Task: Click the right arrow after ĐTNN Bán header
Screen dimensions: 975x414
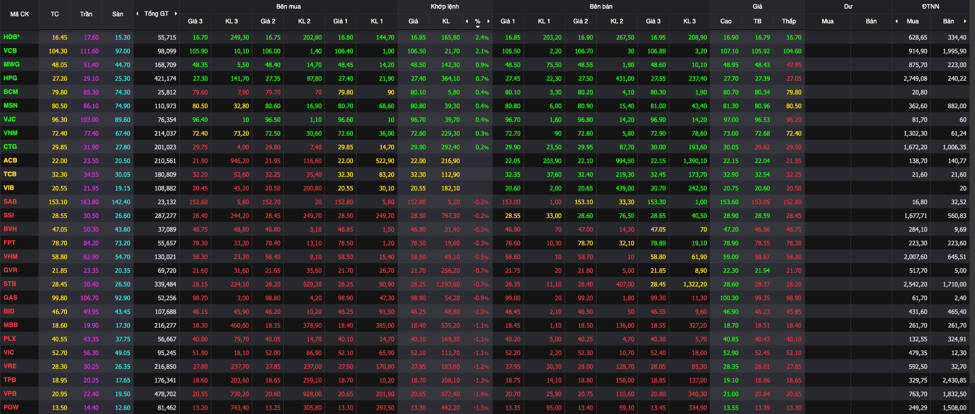Action: (965, 21)
